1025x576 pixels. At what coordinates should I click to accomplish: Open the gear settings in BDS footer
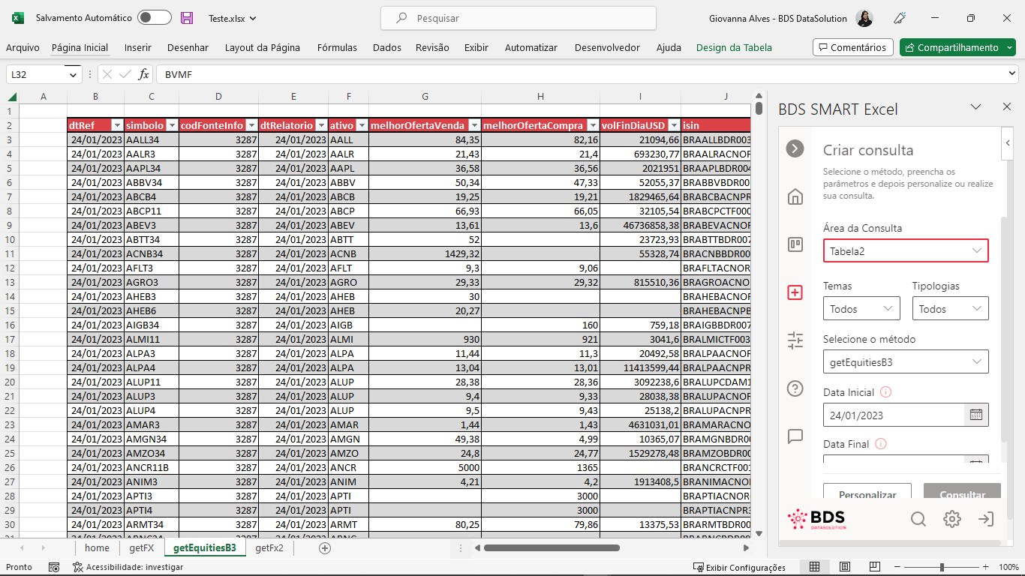pyautogui.click(x=952, y=519)
